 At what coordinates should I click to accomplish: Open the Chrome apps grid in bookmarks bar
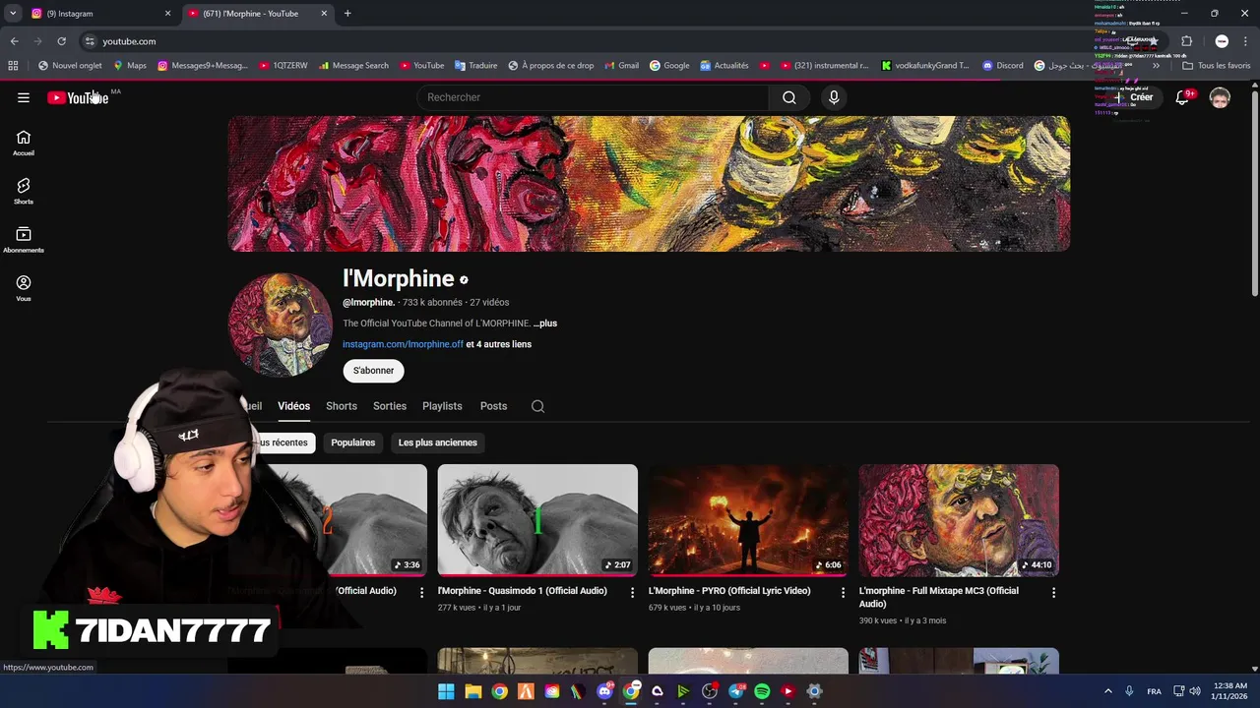tap(13, 66)
